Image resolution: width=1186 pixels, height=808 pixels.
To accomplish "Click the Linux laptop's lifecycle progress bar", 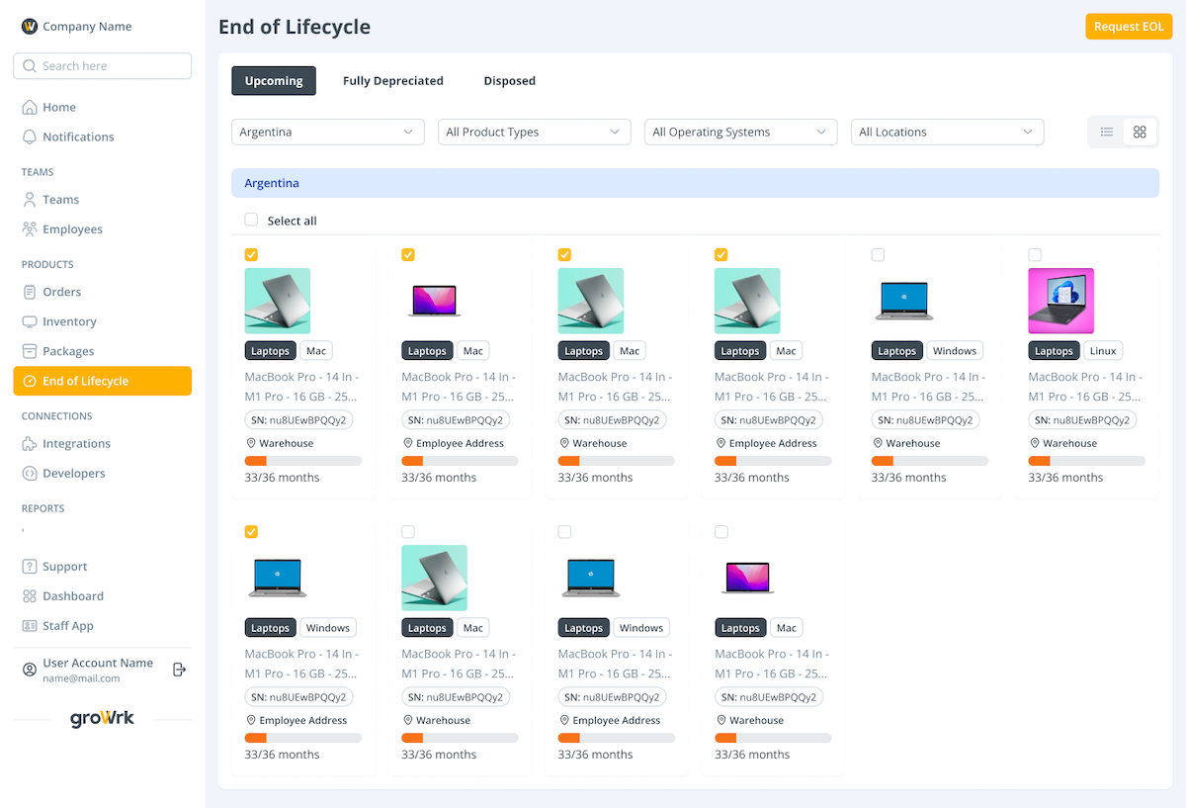I will (x=1086, y=461).
